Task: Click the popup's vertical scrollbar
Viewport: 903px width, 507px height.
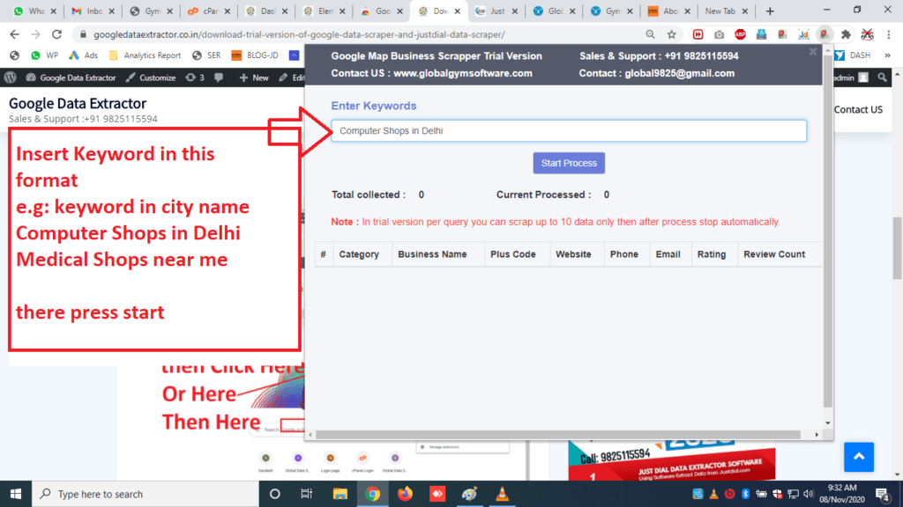Action: point(827,230)
